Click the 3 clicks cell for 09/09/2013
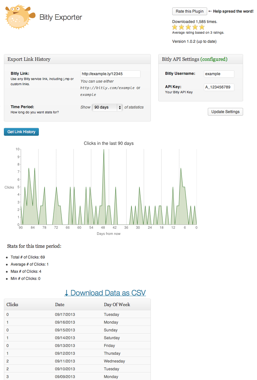Image resolution: width=257 pixels, height=380 pixels. [7, 377]
